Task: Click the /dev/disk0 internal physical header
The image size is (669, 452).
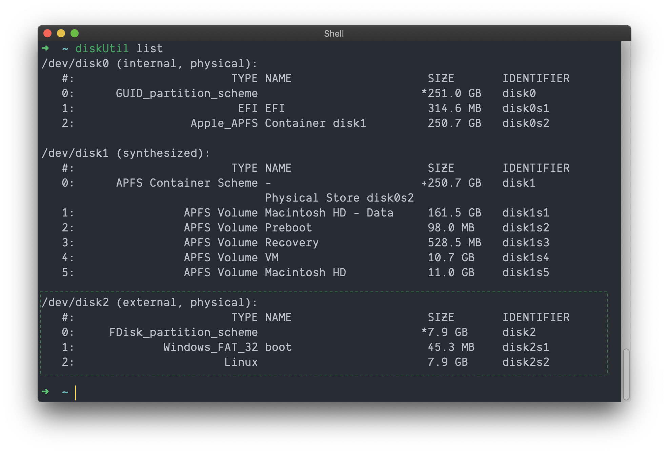Action: pyautogui.click(x=149, y=63)
